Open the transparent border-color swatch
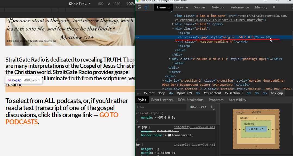293x156 pixels. 170,135
